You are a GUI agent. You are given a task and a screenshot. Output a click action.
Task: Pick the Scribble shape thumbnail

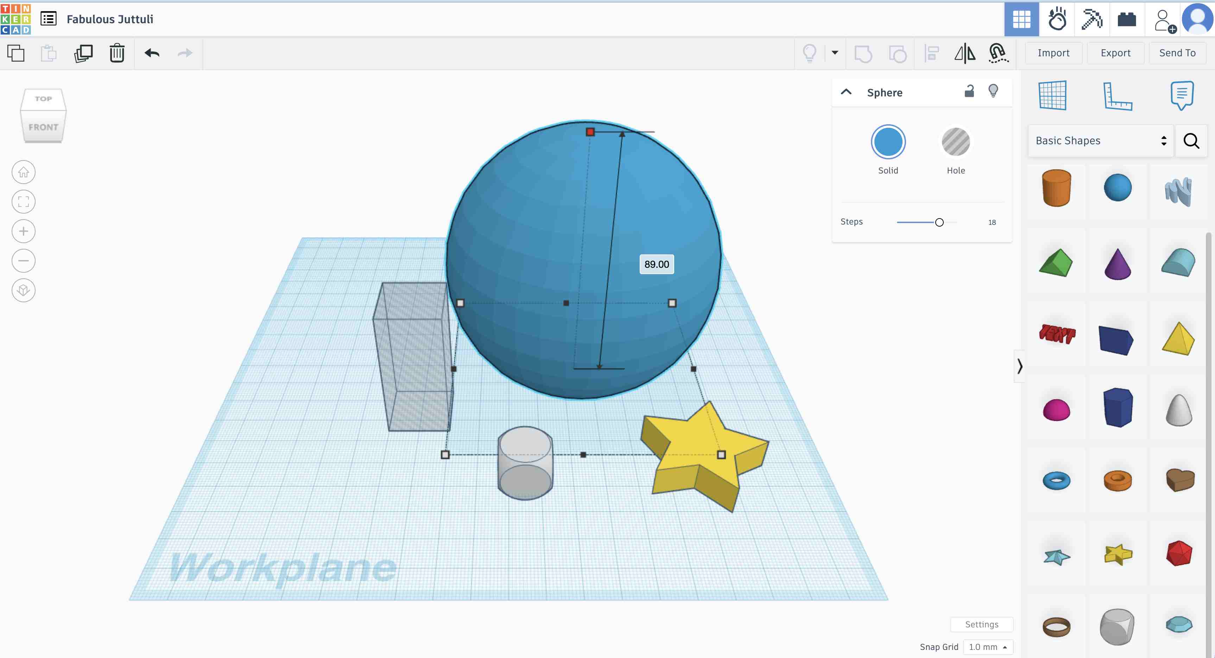point(1179,191)
